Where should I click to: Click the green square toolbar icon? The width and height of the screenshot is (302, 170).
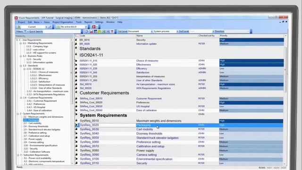[x=104, y=32]
